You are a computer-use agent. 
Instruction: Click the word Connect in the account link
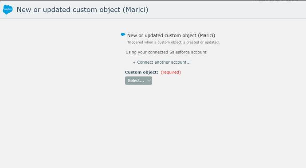tap(145, 62)
